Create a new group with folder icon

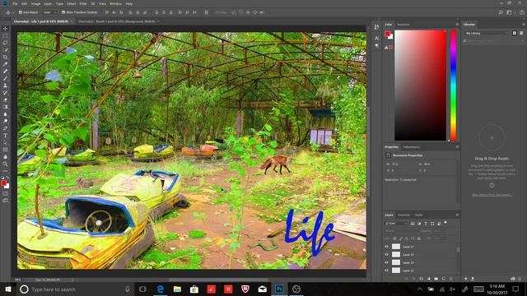[x=436, y=279]
